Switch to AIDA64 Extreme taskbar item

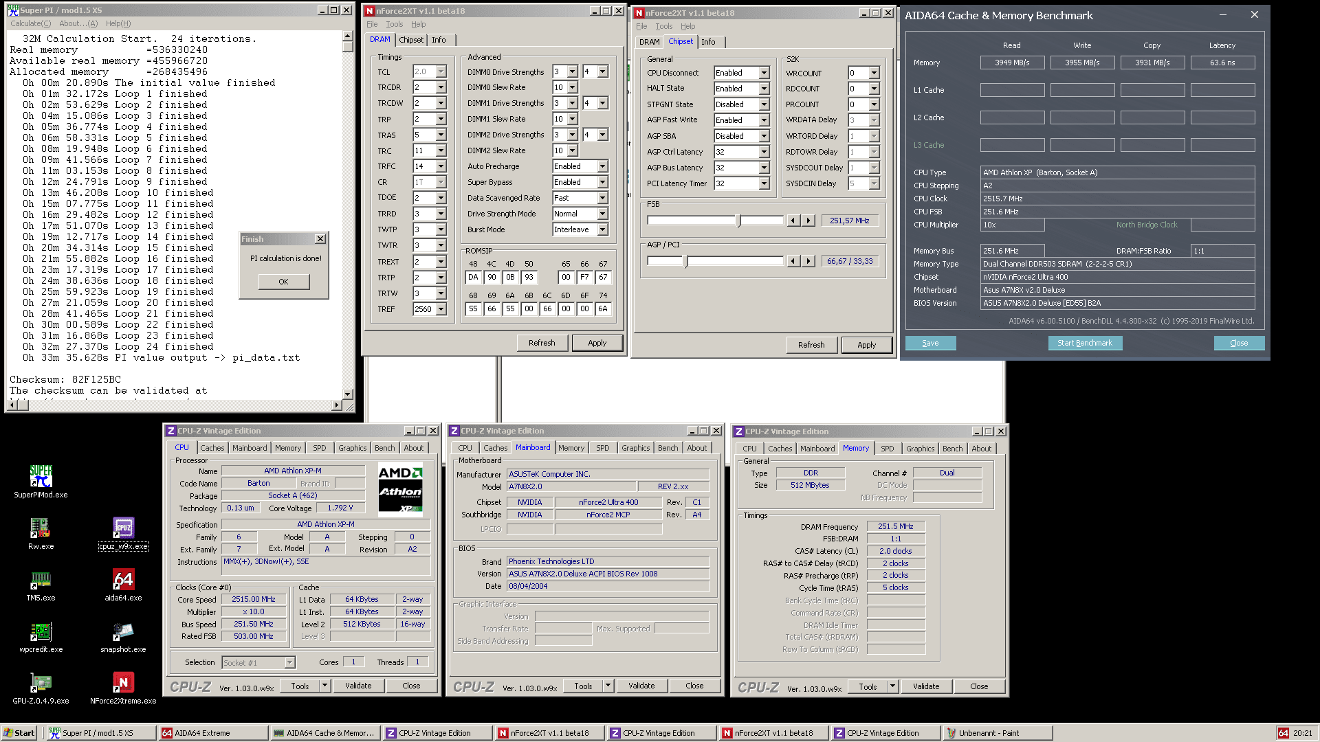click(212, 733)
